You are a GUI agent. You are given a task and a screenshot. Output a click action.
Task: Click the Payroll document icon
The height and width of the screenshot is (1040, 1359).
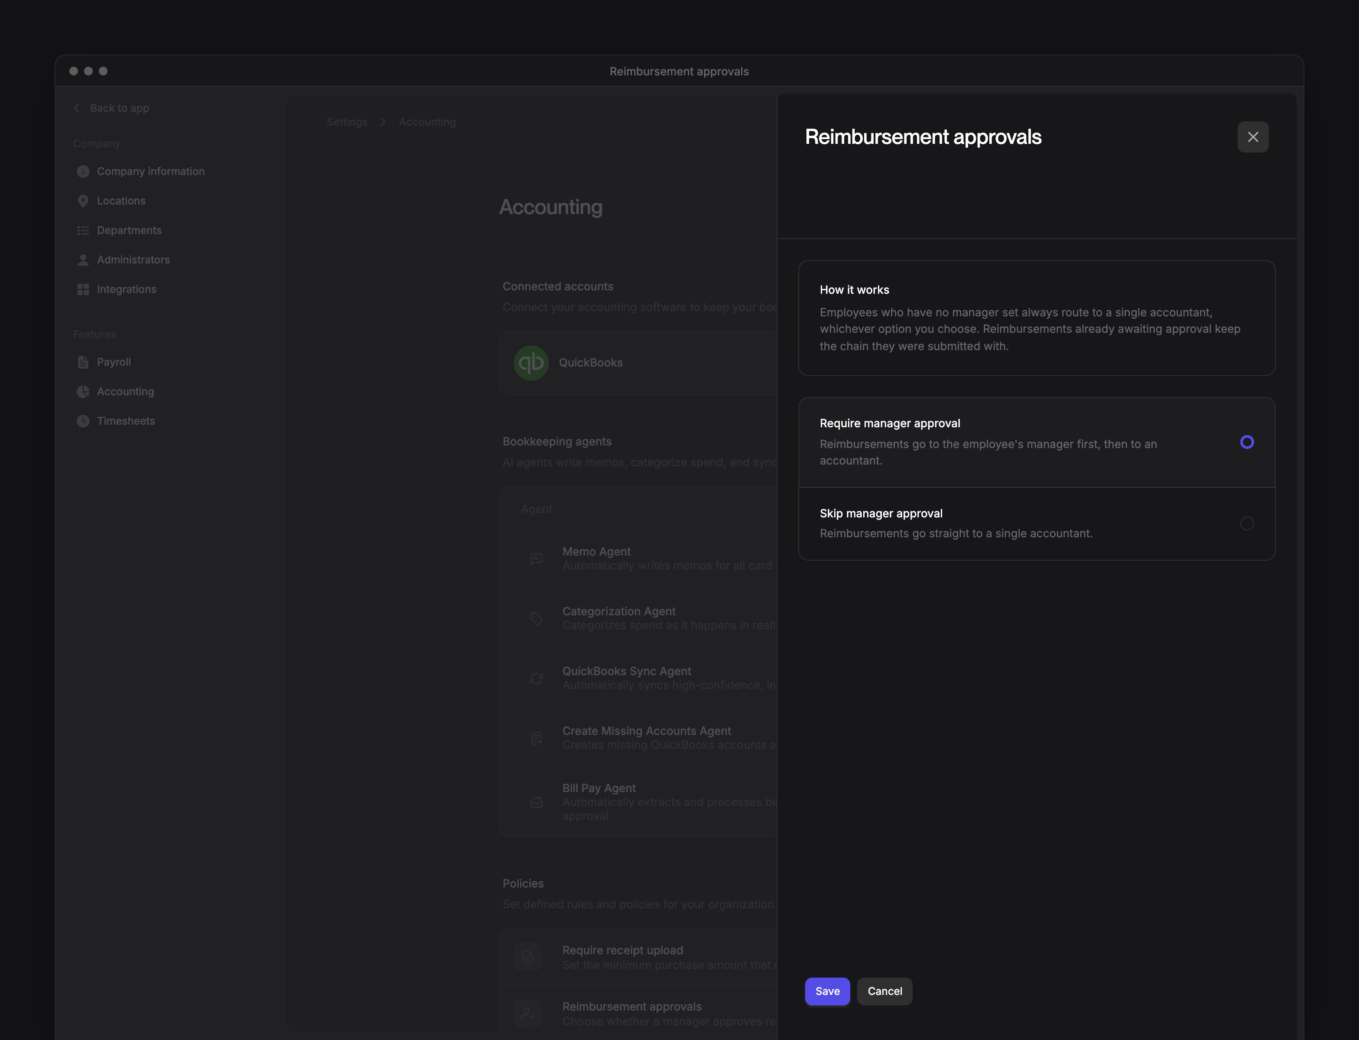pos(83,362)
